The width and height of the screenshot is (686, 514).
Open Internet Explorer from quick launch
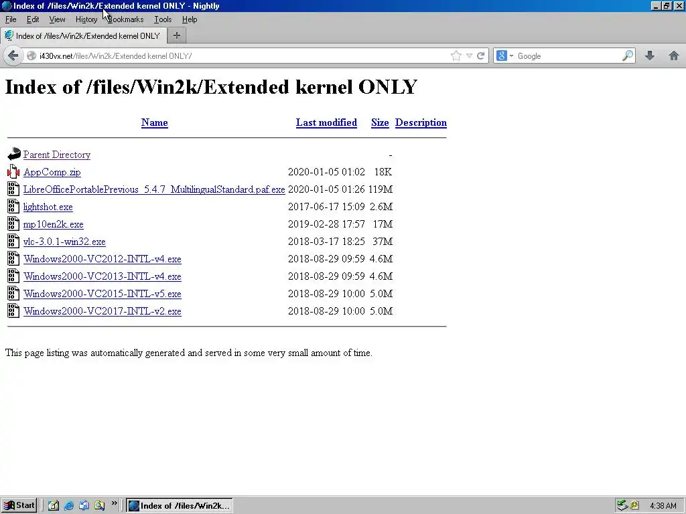pos(69,506)
